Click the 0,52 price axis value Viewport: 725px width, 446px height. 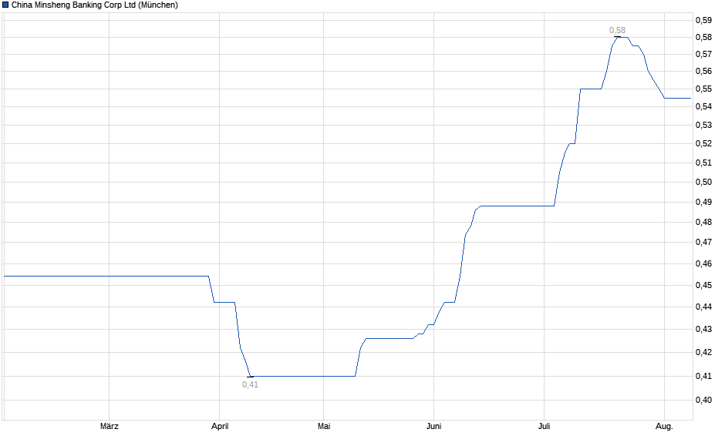(703, 143)
